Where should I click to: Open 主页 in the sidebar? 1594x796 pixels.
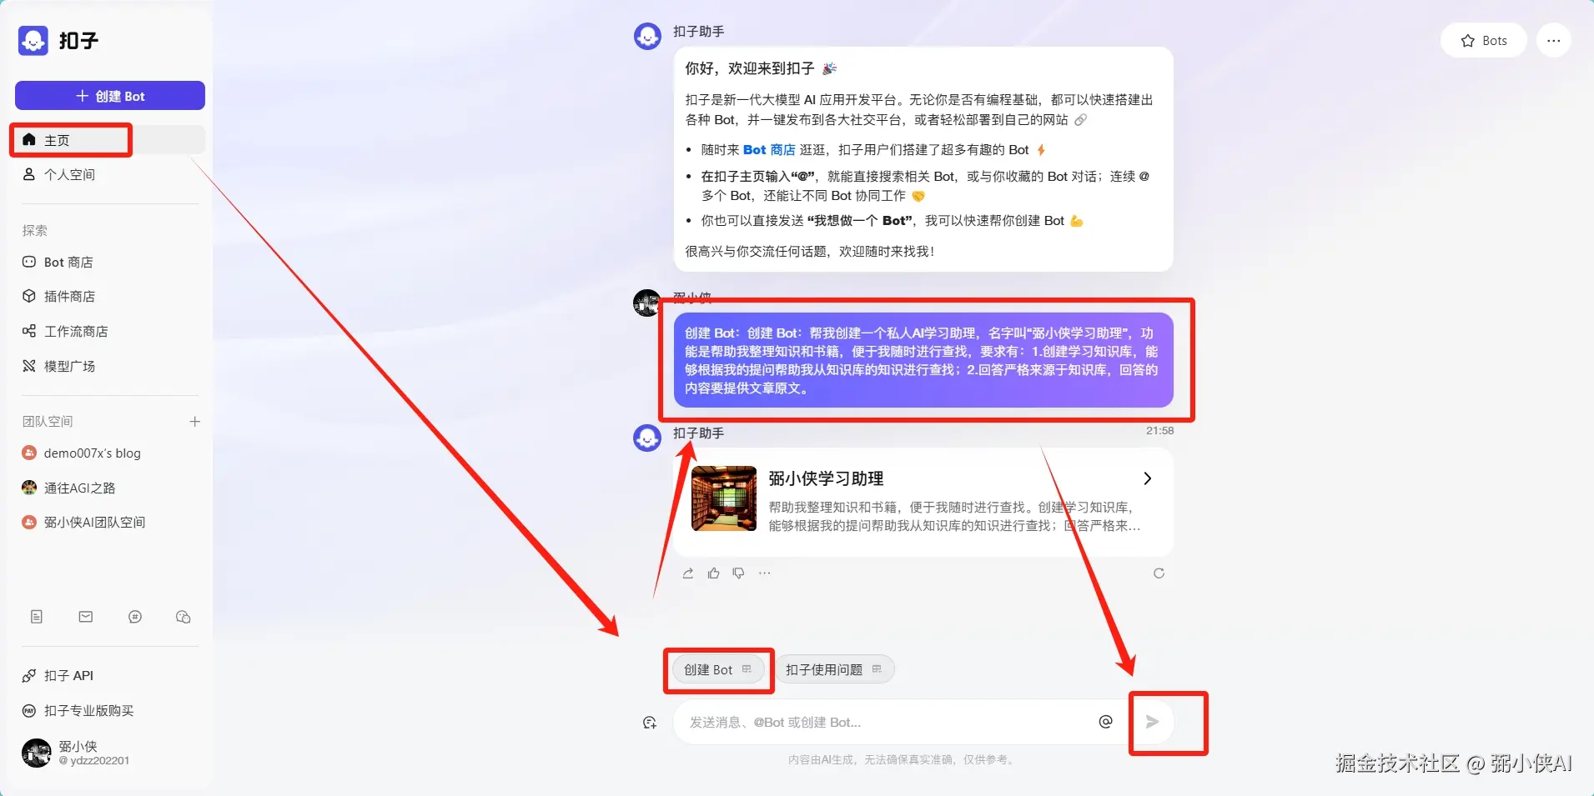click(110, 140)
